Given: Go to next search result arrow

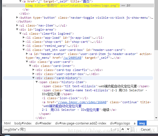Looking at the screenshot, I should (x=128, y=129).
